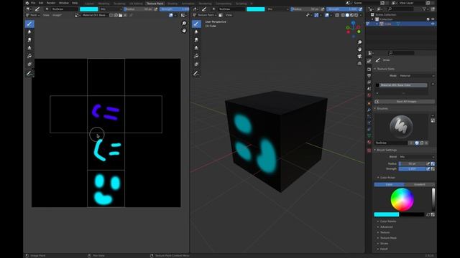Switch perspective/orthographic view icon
This screenshot has width=460, height=258.
[359, 64]
